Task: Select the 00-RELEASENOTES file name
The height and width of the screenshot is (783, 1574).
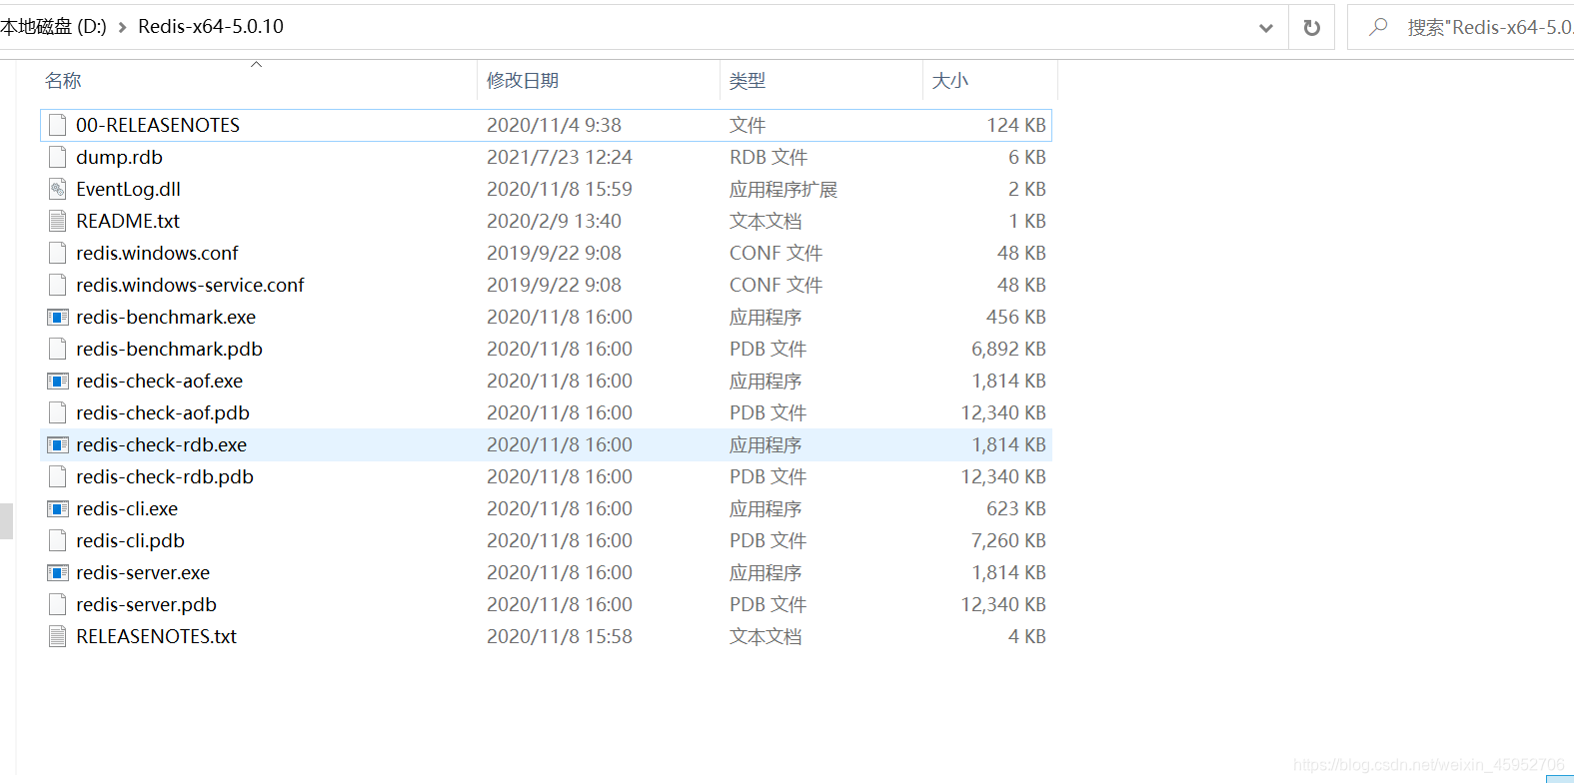Action: (158, 125)
